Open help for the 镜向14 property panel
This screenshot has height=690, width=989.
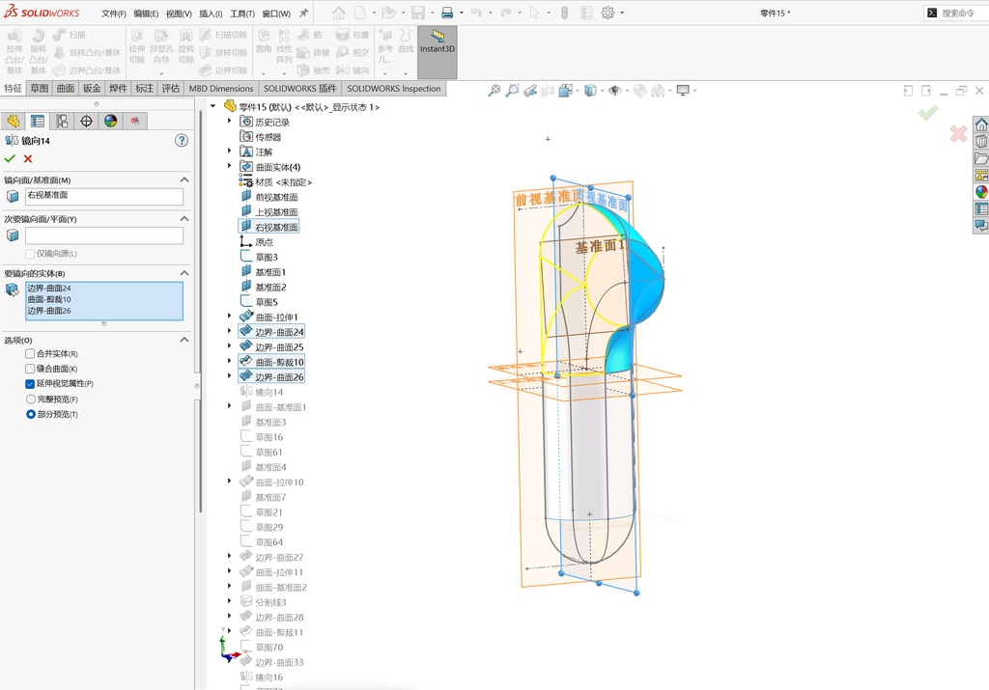(182, 141)
